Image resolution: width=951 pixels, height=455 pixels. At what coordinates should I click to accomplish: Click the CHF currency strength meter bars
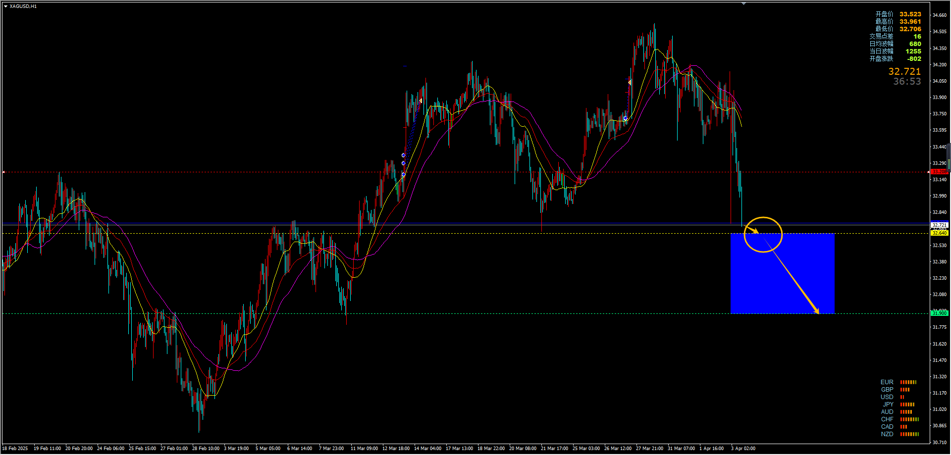point(909,419)
